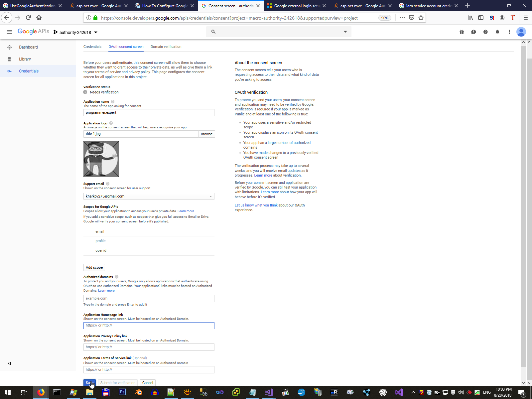Screen dimensions: 532x399
Task: Click the application logo thumbnail image
Action: pyautogui.click(x=101, y=159)
